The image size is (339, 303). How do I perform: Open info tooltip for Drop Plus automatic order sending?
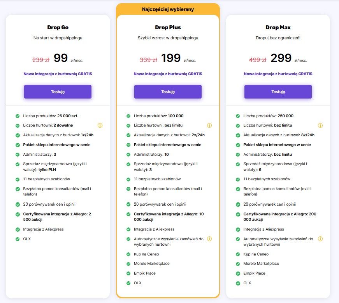(x=209, y=239)
